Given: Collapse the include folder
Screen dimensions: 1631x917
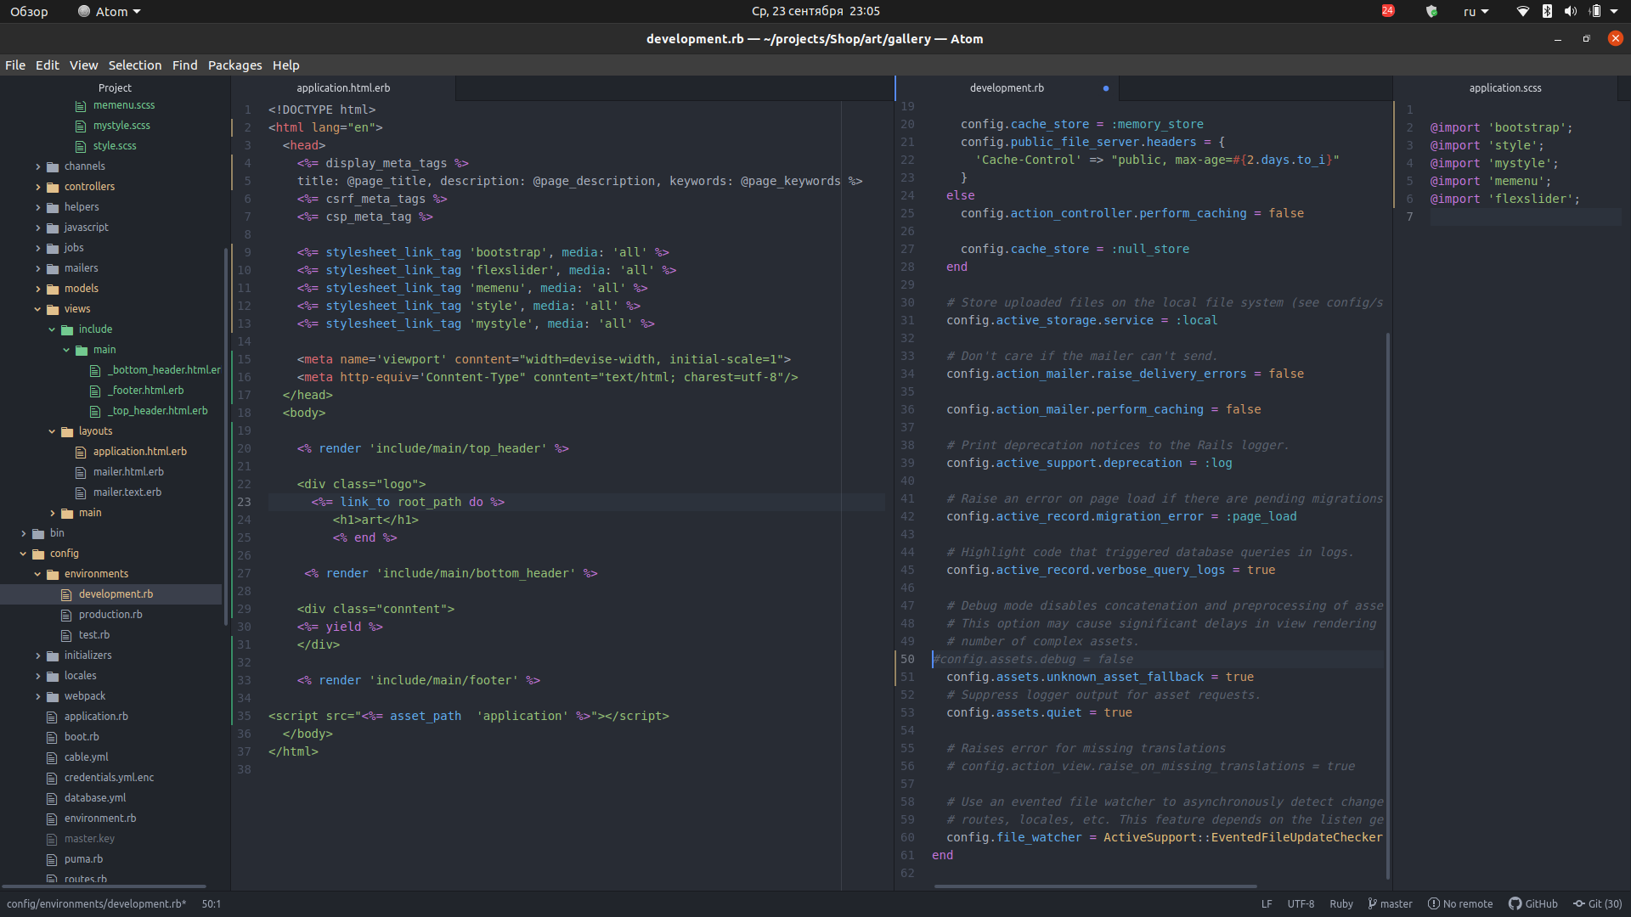Looking at the screenshot, I should (x=53, y=329).
